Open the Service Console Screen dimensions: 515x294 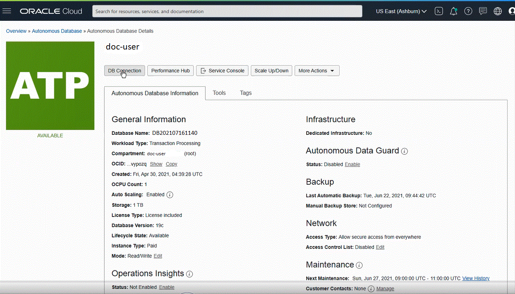[222, 71]
